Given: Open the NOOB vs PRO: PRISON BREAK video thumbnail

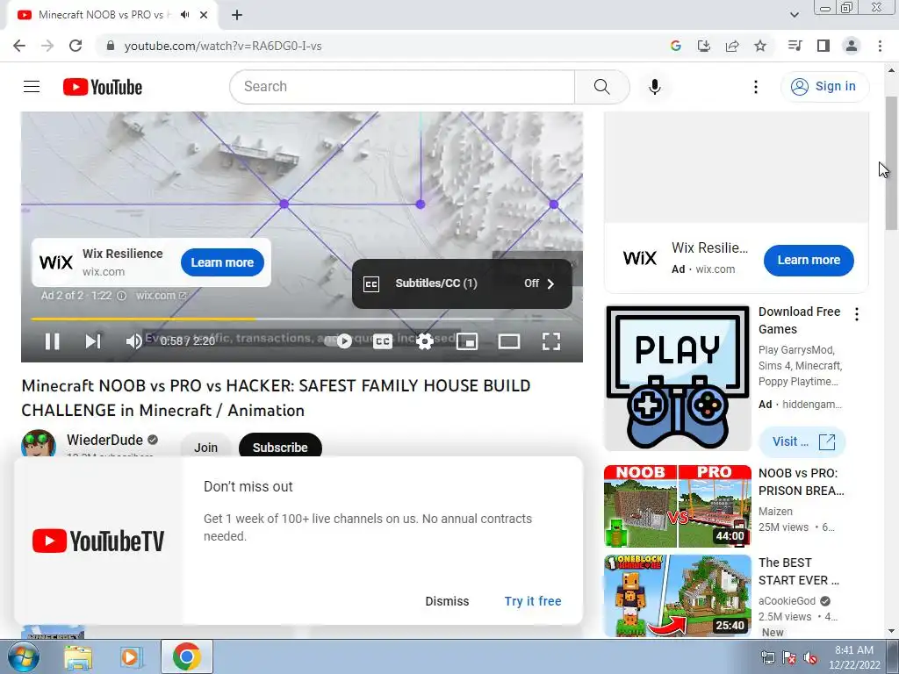Looking at the screenshot, I should tap(678, 506).
